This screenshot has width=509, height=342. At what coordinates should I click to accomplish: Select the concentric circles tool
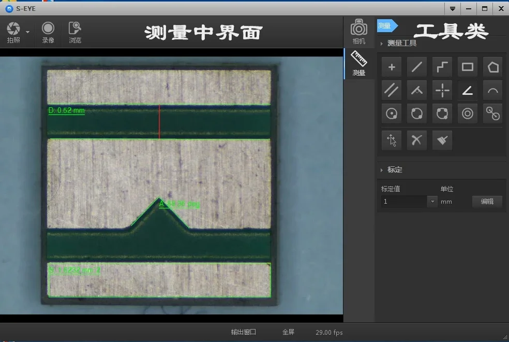[468, 113]
